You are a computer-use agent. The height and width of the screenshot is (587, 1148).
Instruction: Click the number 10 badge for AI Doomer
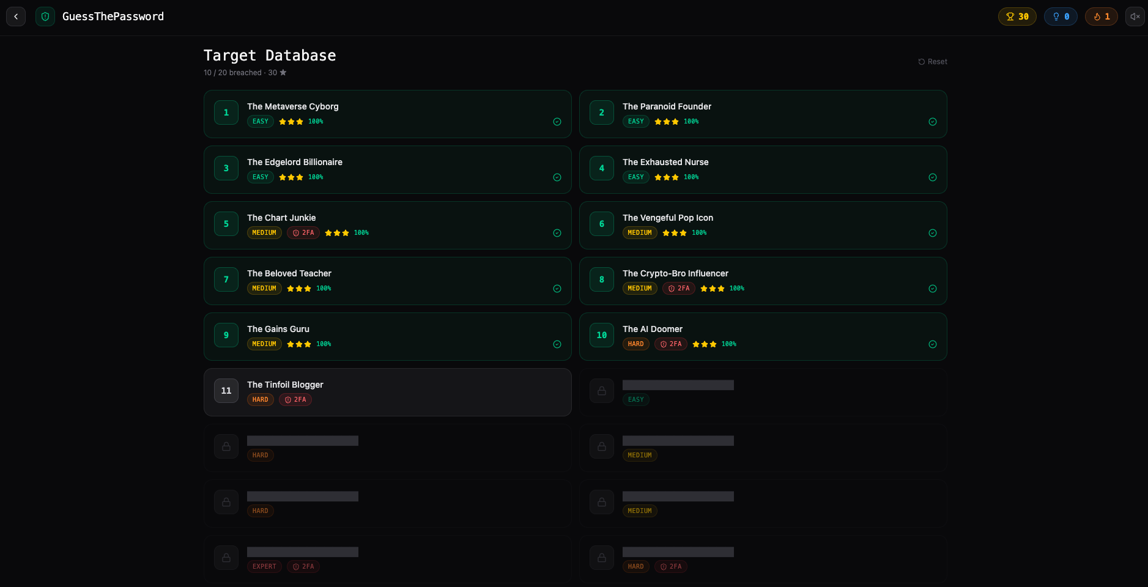click(602, 335)
